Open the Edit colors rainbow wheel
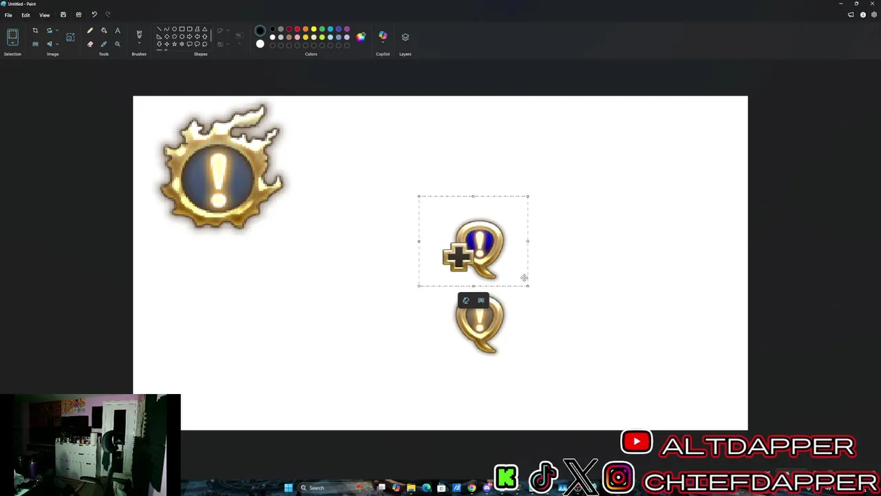 pos(361,37)
